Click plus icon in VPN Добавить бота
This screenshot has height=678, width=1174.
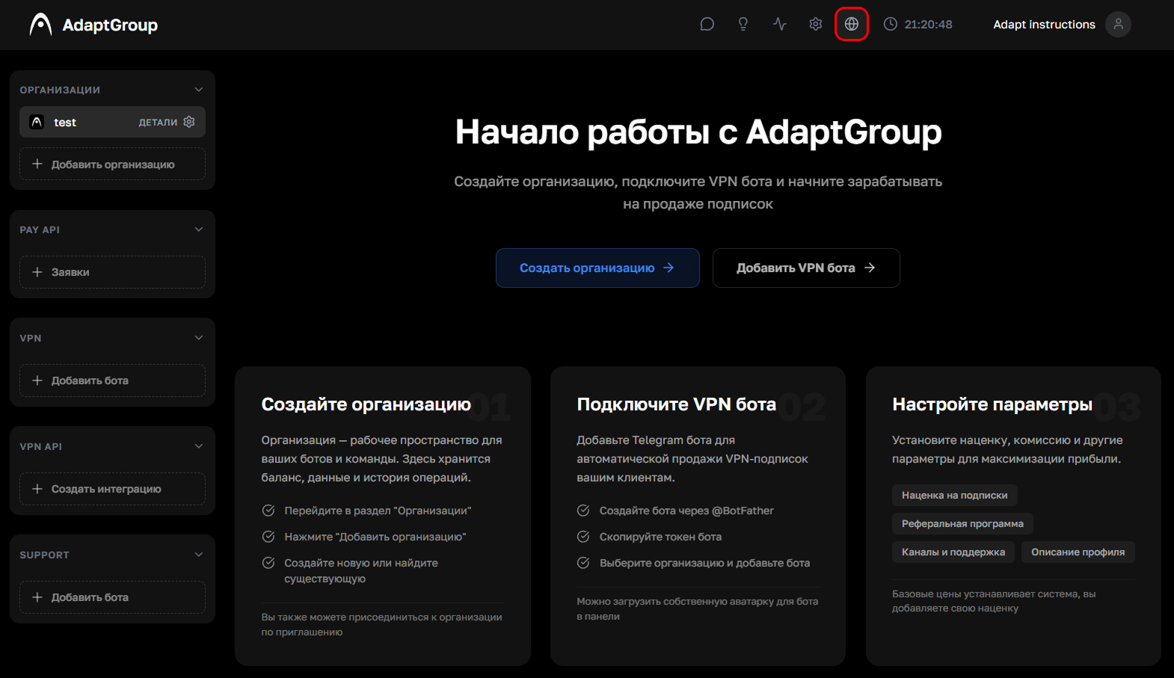pyautogui.click(x=37, y=380)
